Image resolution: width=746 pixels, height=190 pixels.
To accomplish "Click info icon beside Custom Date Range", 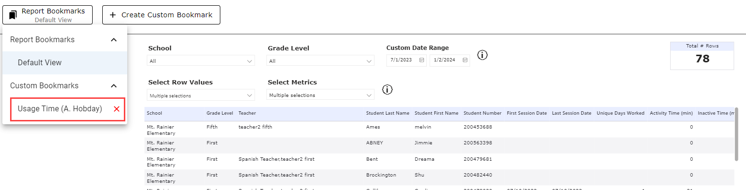I will pyautogui.click(x=482, y=55).
